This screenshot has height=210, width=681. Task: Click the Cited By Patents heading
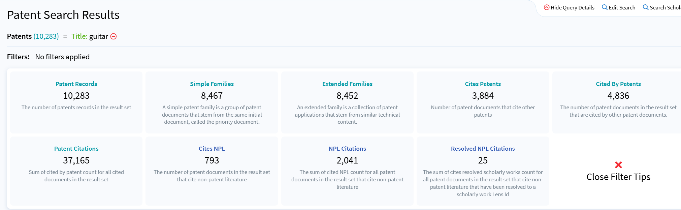coord(618,84)
